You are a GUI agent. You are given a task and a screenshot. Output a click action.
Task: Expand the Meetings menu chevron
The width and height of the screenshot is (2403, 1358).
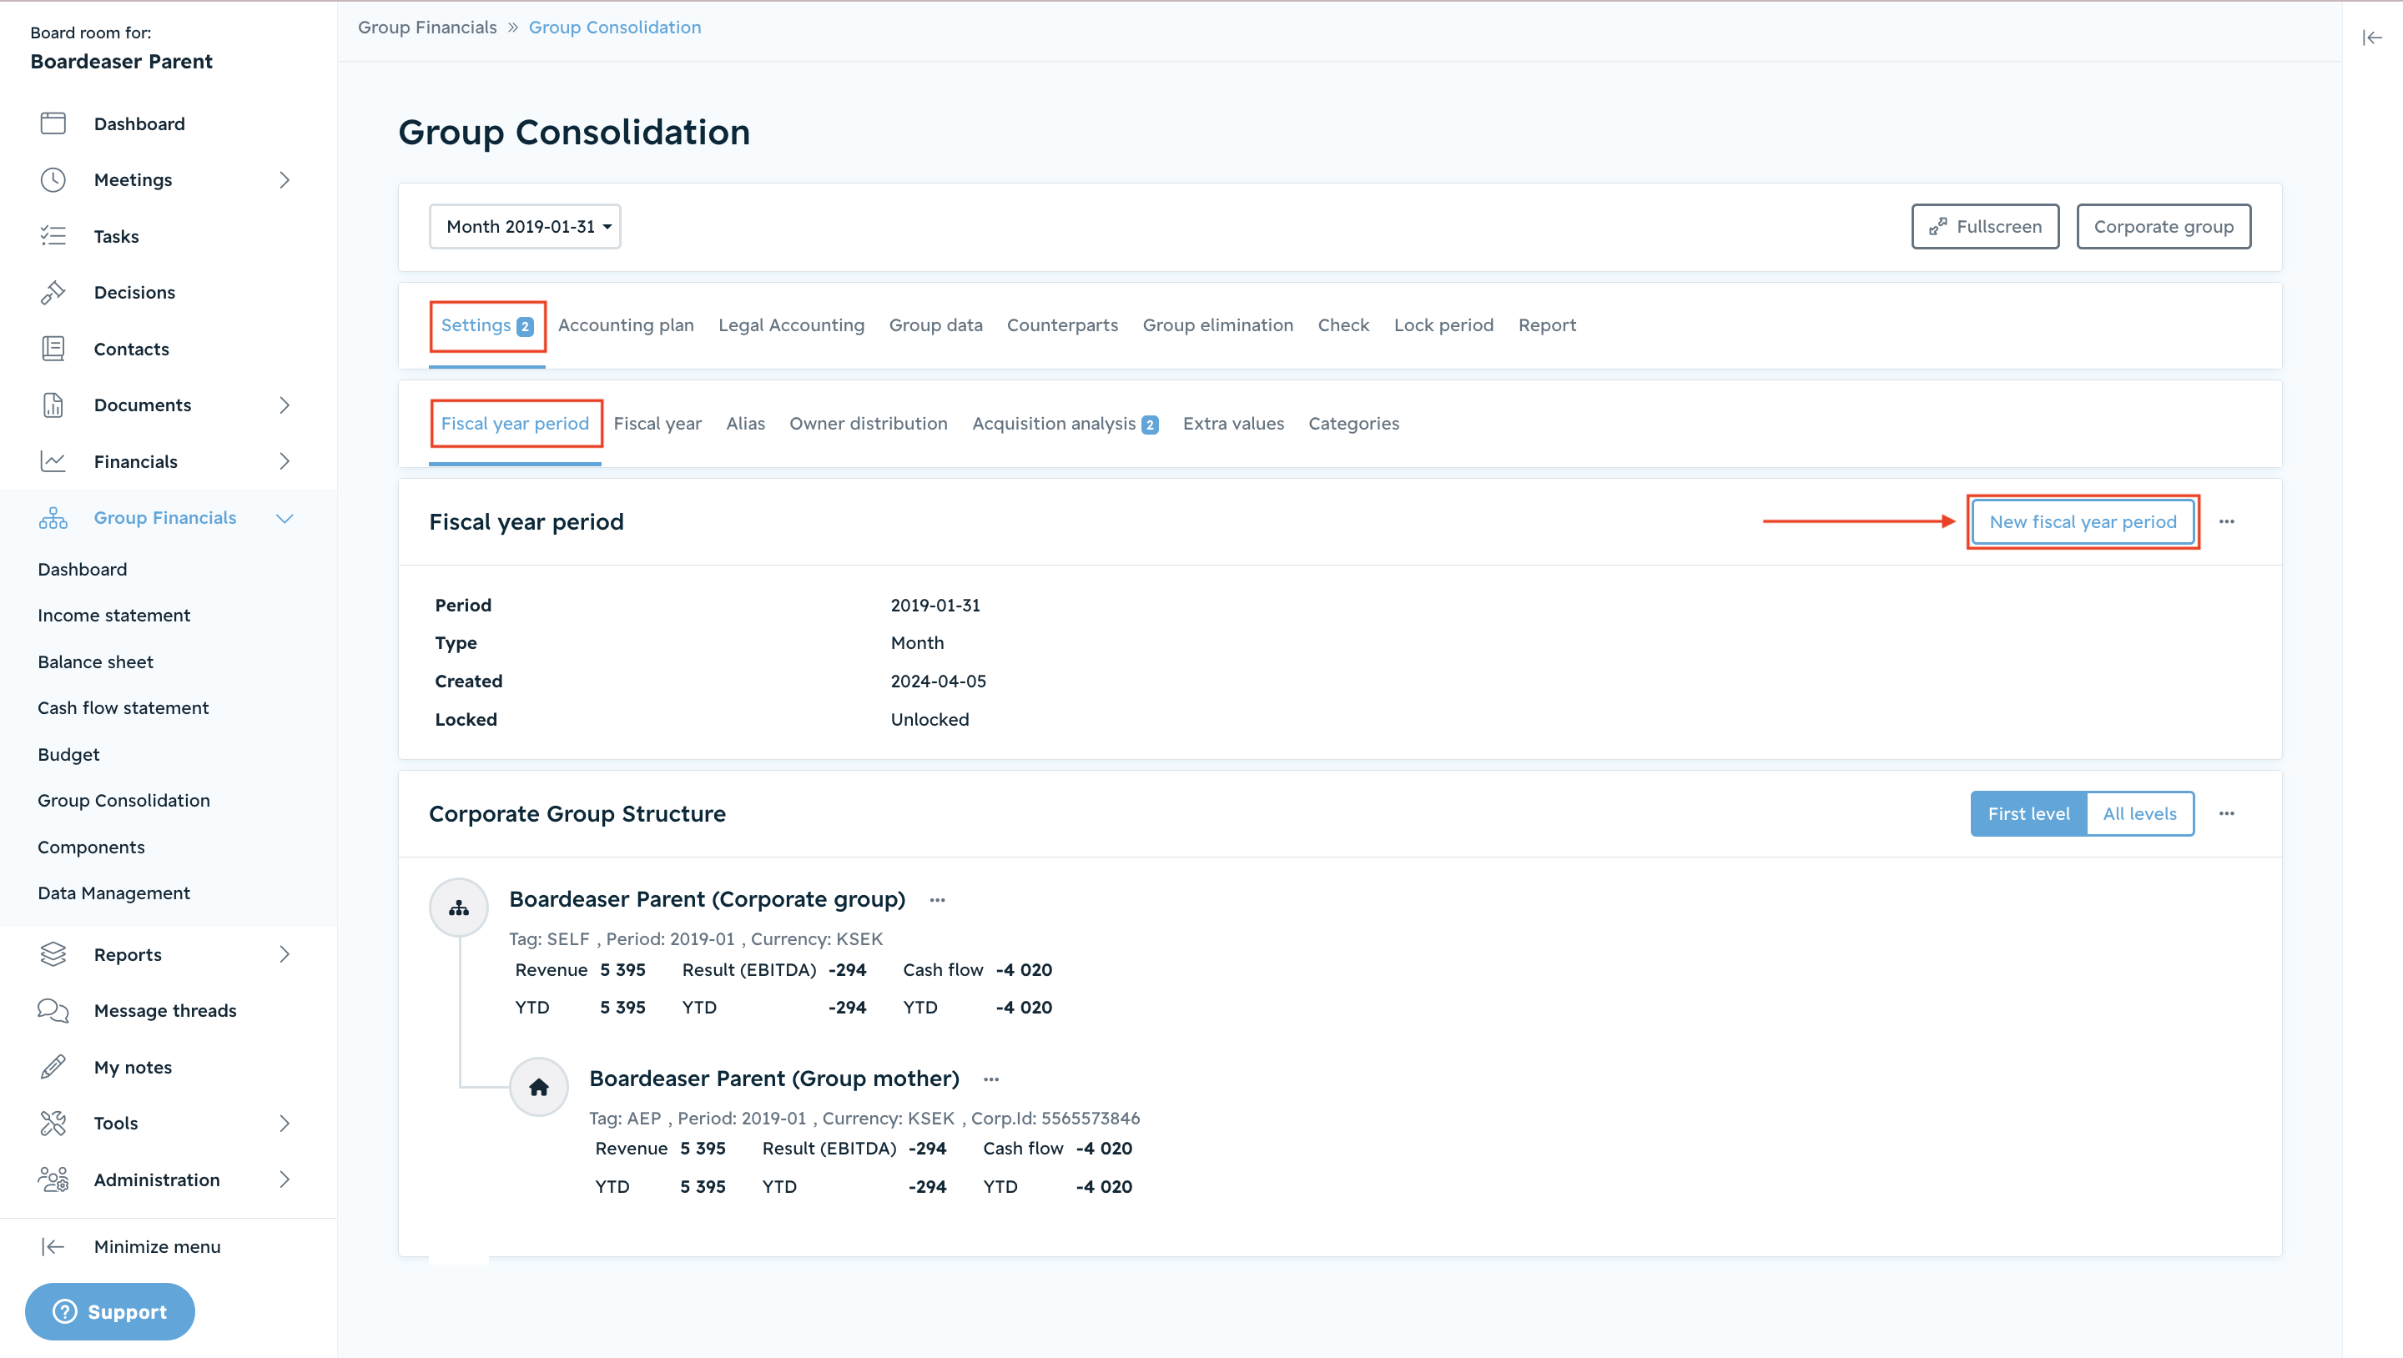point(285,179)
